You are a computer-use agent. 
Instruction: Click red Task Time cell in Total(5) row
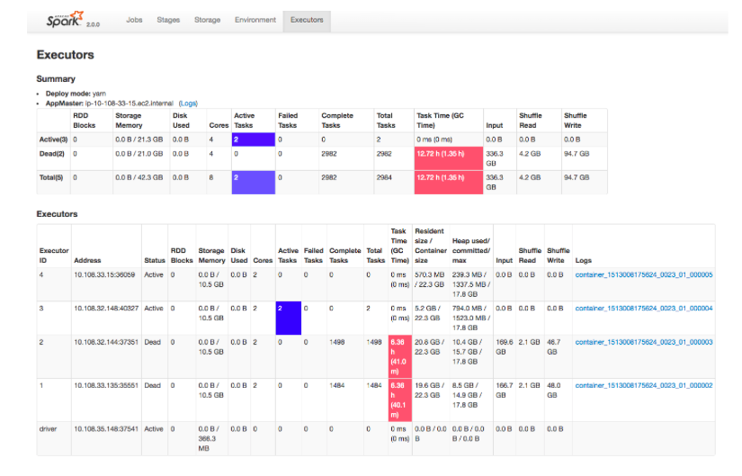coord(449,183)
